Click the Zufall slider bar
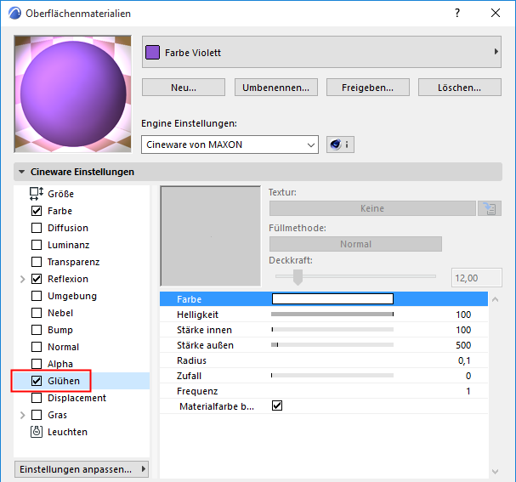The height and width of the screenshot is (482, 516). point(332,376)
